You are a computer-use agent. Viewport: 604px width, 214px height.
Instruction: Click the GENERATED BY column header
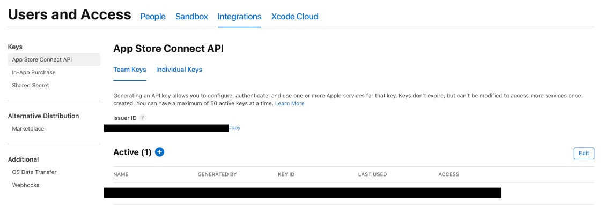tap(217, 174)
